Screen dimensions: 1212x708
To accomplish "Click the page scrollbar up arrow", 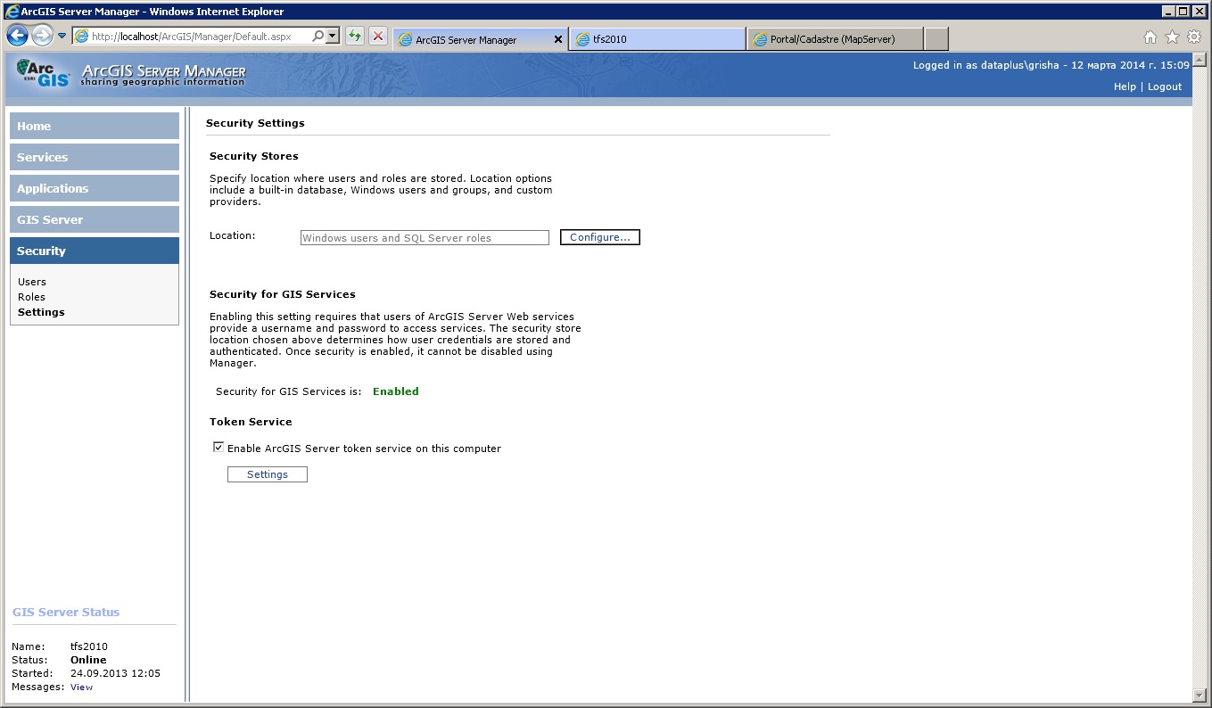I will (1200, 60).
